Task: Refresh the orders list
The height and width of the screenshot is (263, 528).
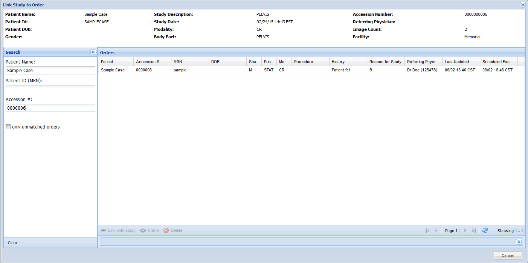Action: [x=485, y=230]
